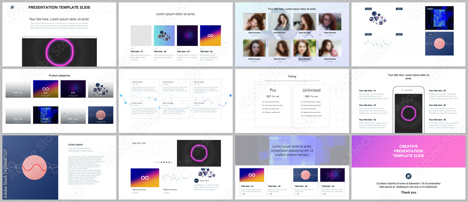This screenshot has height=202, width=468.
Task: Click quote text Lorem ipsum dolor sit amet, consectetur
Action: [x=292, y=151]
